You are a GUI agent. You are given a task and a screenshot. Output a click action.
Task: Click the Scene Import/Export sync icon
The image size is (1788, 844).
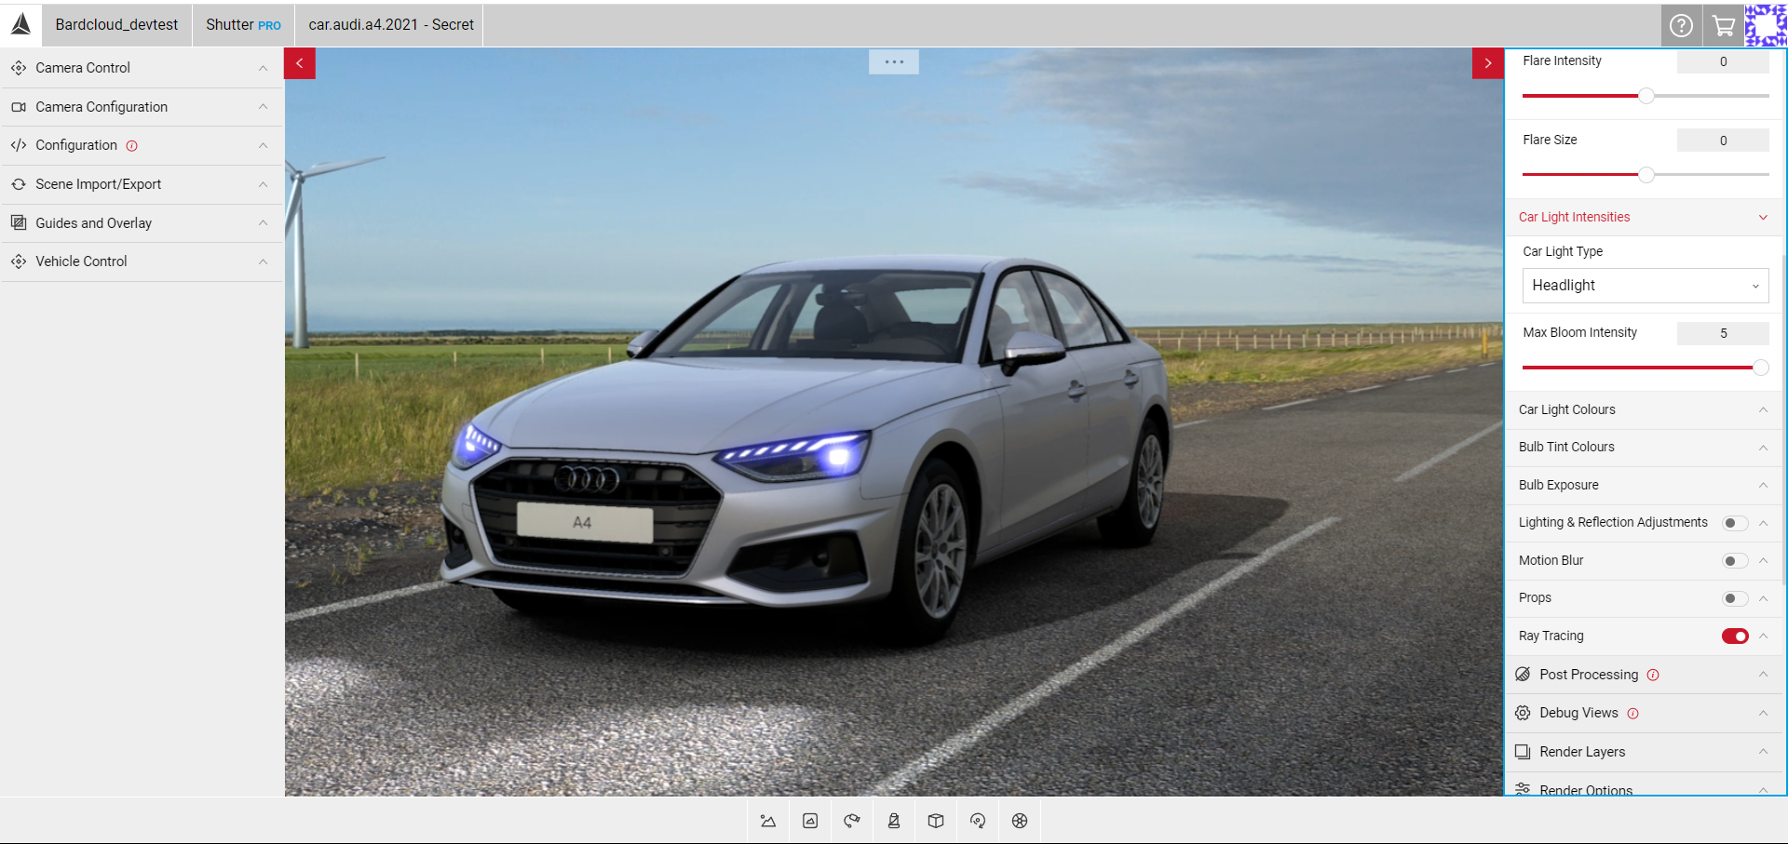point(19,184)
